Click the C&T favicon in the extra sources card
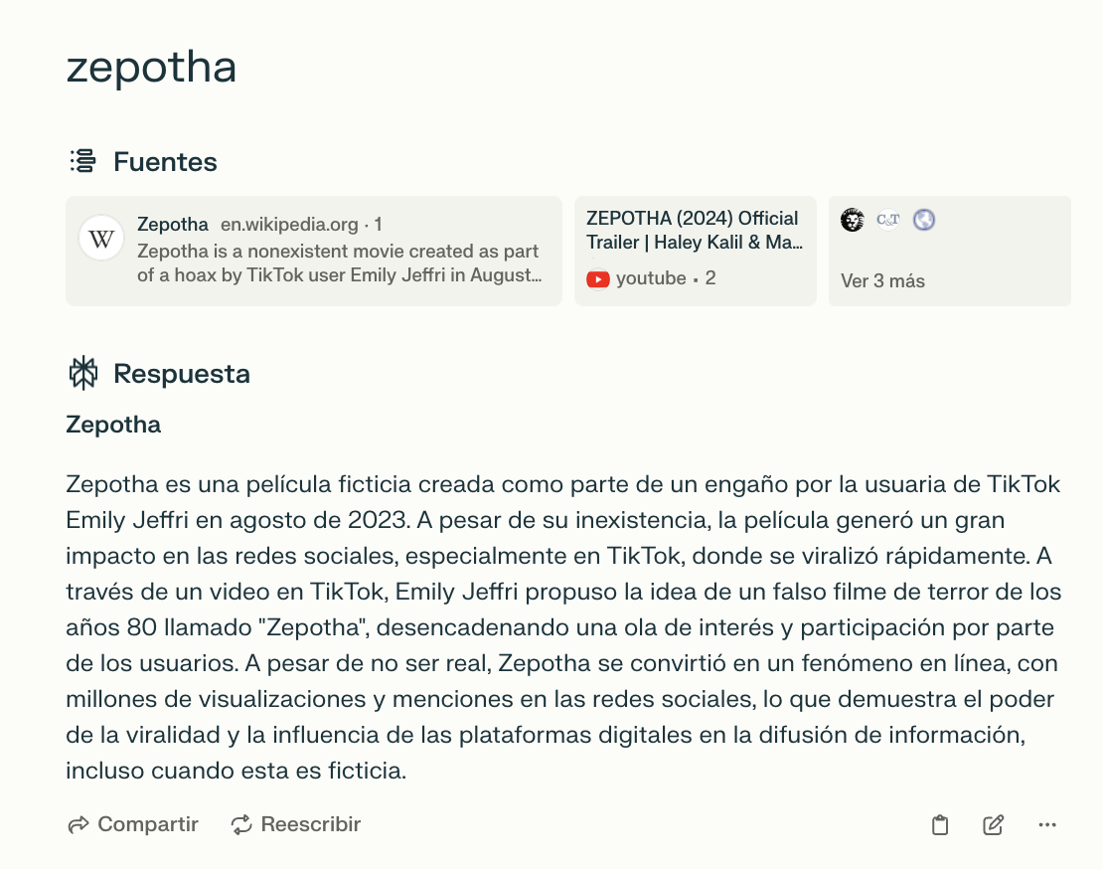1103x869 pixels. (887, 220)
